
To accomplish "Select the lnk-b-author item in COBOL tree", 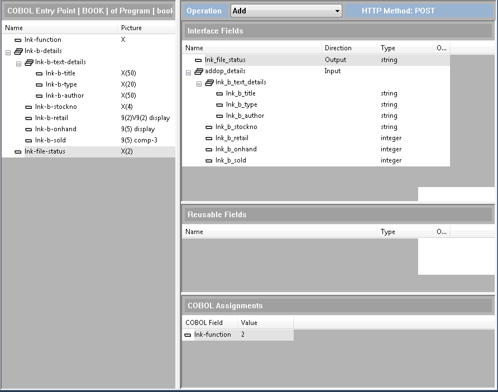I will pyautogui.click(x=65, y=95).
